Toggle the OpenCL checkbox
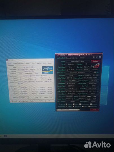 point(66,104)
